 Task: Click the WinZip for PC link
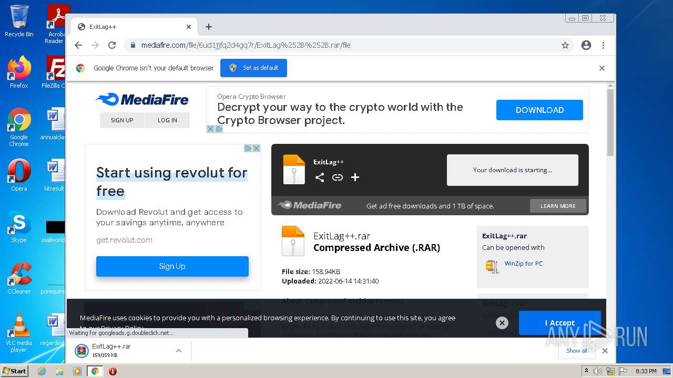tap(524, 264)
